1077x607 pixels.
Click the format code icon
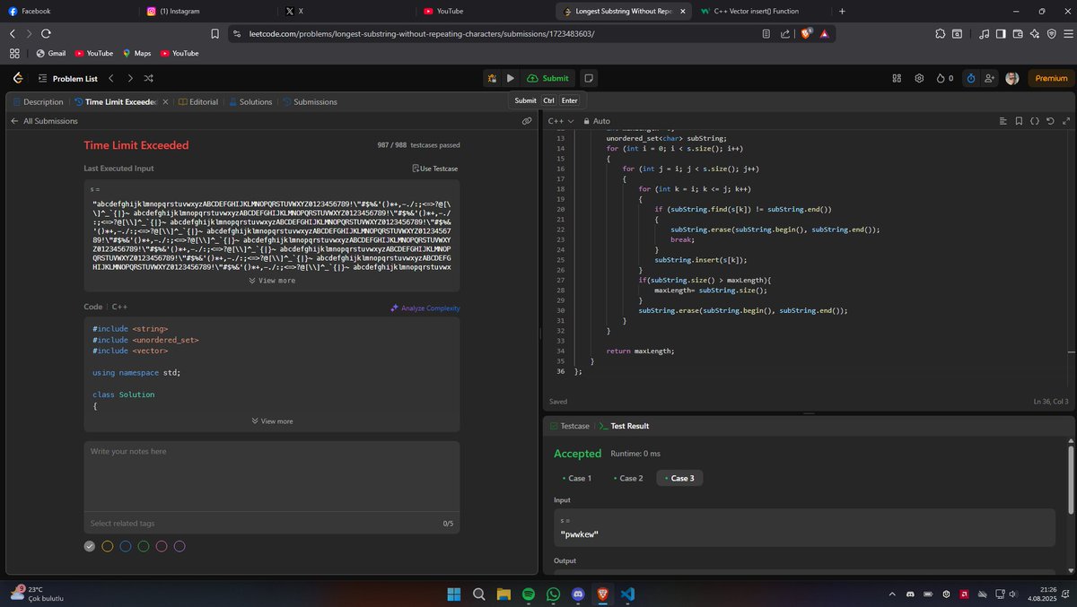[1003, 121]
